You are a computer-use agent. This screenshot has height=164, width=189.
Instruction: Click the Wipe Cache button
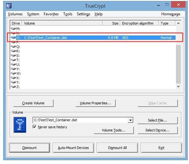pos(158,103)
